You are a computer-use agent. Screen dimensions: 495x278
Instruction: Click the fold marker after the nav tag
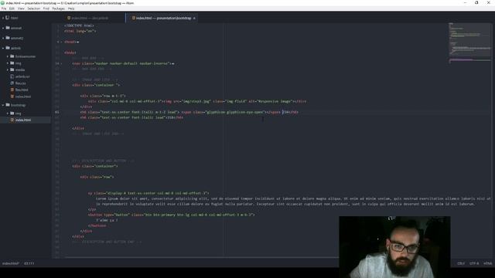click(173, 63)
